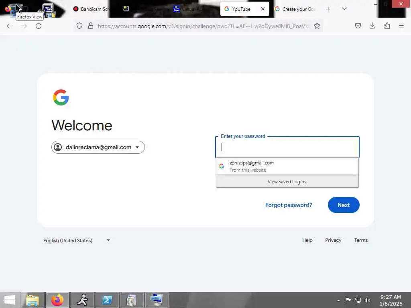Expand the dalinreclama@gmail.com account switcher
This screenshot has height=308, width=411.
(98, 147)
